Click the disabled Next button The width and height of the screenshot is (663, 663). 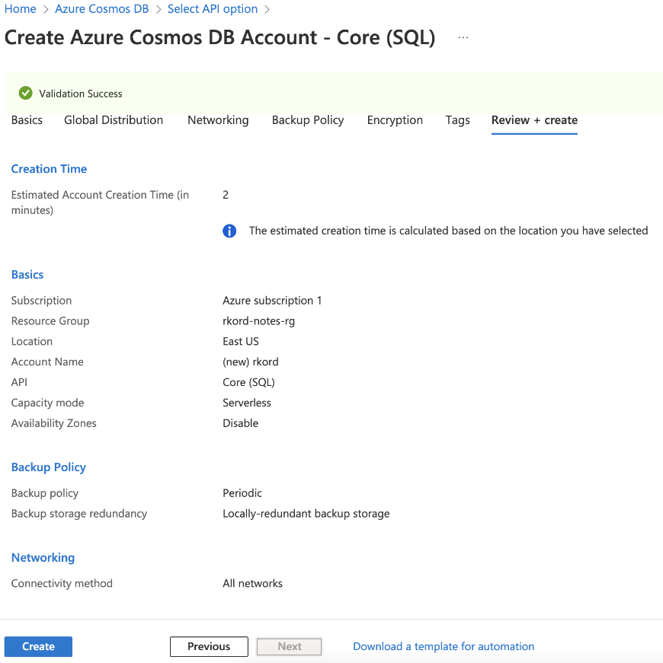pyautogui.click(x=289, y=646)
